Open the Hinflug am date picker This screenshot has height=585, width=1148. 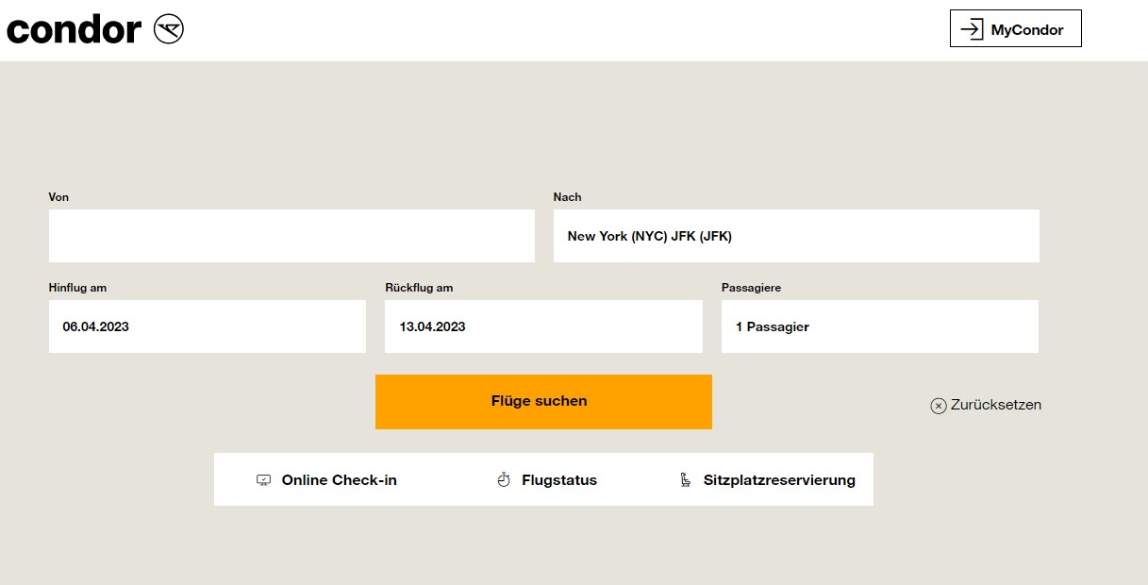click(x=208, y=326)
